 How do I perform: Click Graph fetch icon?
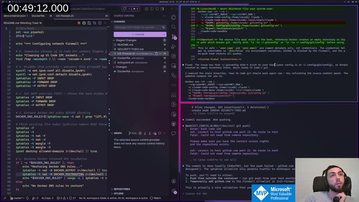[x=145, y=133]
